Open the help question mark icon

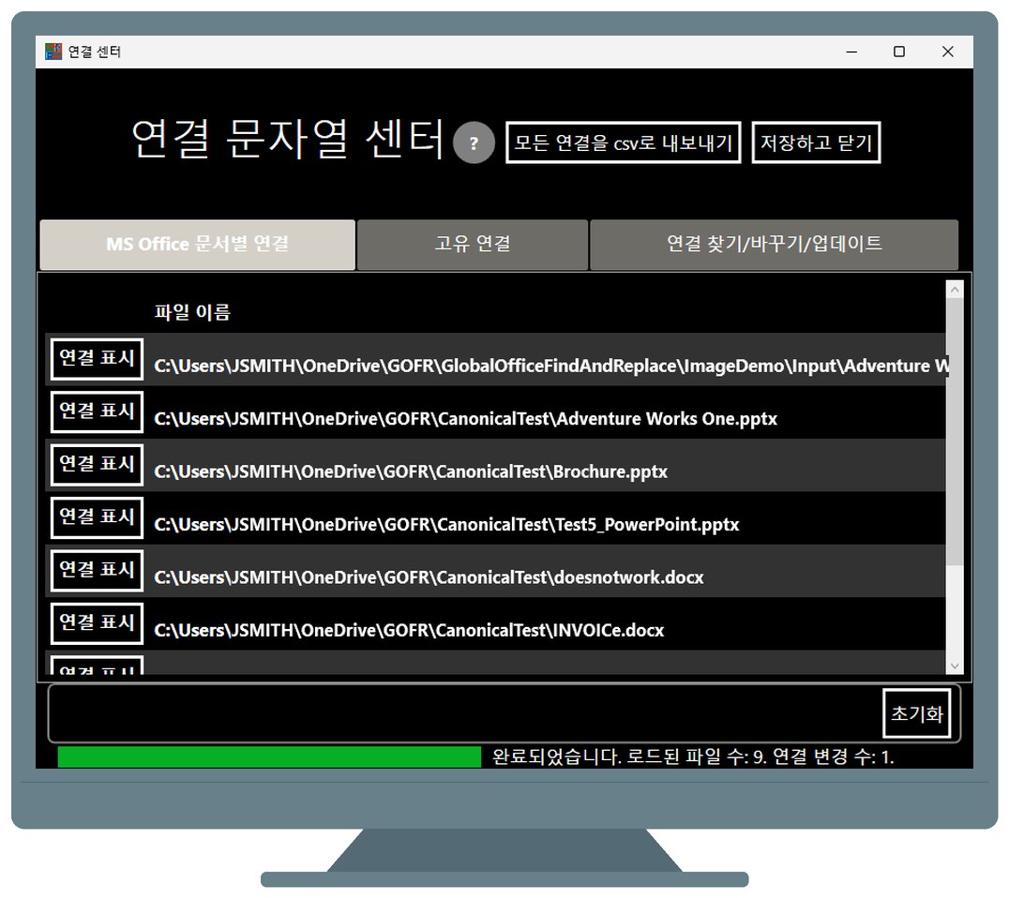pyautogui.click(x=474, y=142)
